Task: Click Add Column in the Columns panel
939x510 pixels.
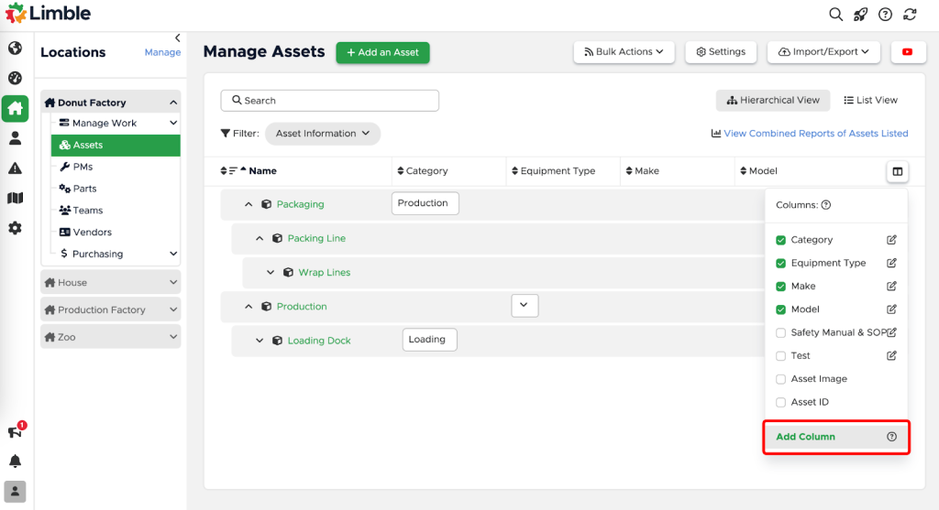Action: (x=805, y=437)
